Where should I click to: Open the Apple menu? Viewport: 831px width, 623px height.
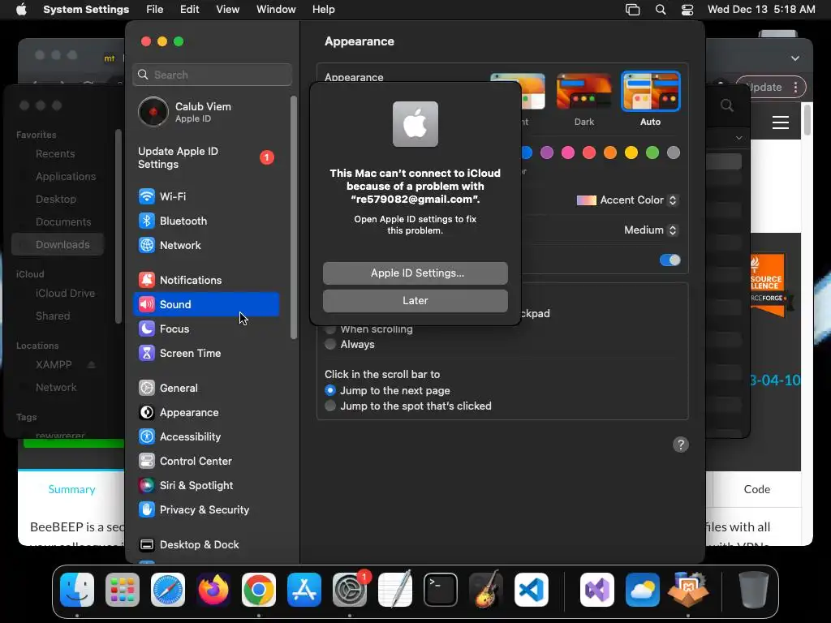[x=21, y=10]
